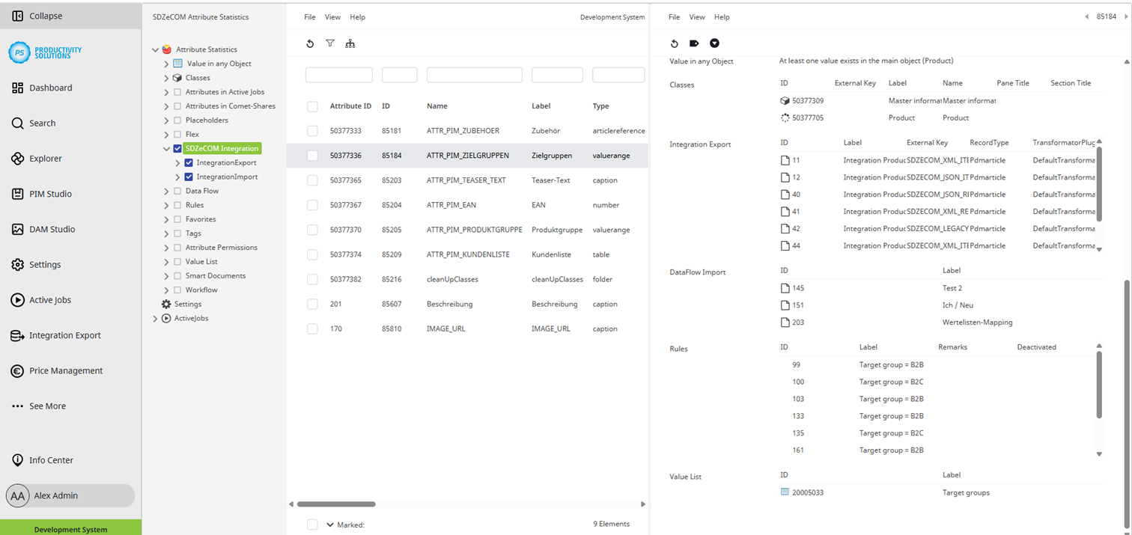Click the collapse-all circle icon in the right panel
The width and height of the screenshot is (1132, 535).
(714, 43)
